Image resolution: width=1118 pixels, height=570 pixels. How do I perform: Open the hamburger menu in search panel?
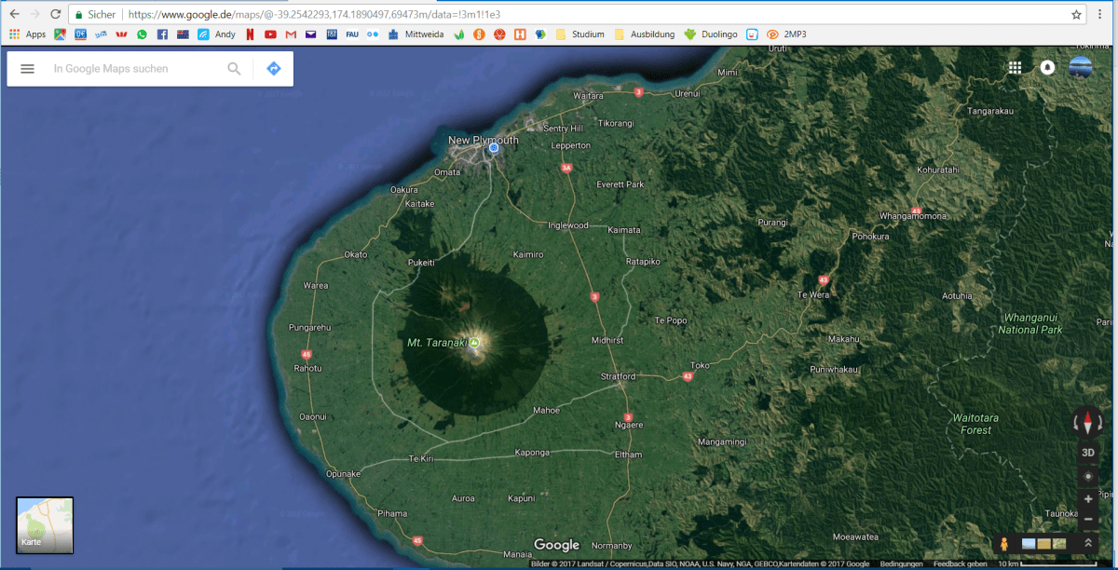tap(27, 68)
